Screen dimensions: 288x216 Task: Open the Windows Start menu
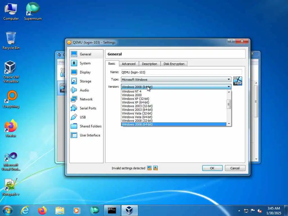click(x=8, y=210)
